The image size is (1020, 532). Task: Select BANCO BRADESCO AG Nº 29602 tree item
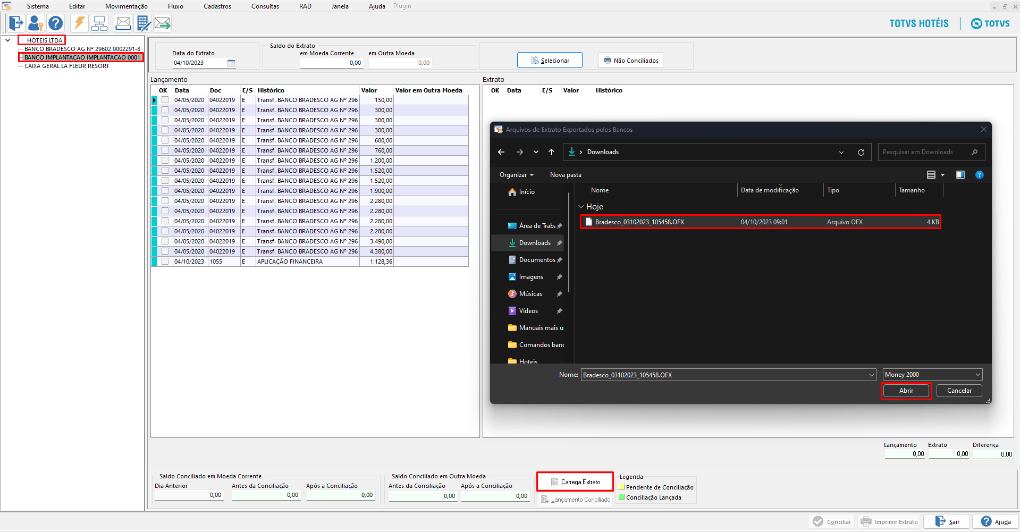click(x=82, y=49)
